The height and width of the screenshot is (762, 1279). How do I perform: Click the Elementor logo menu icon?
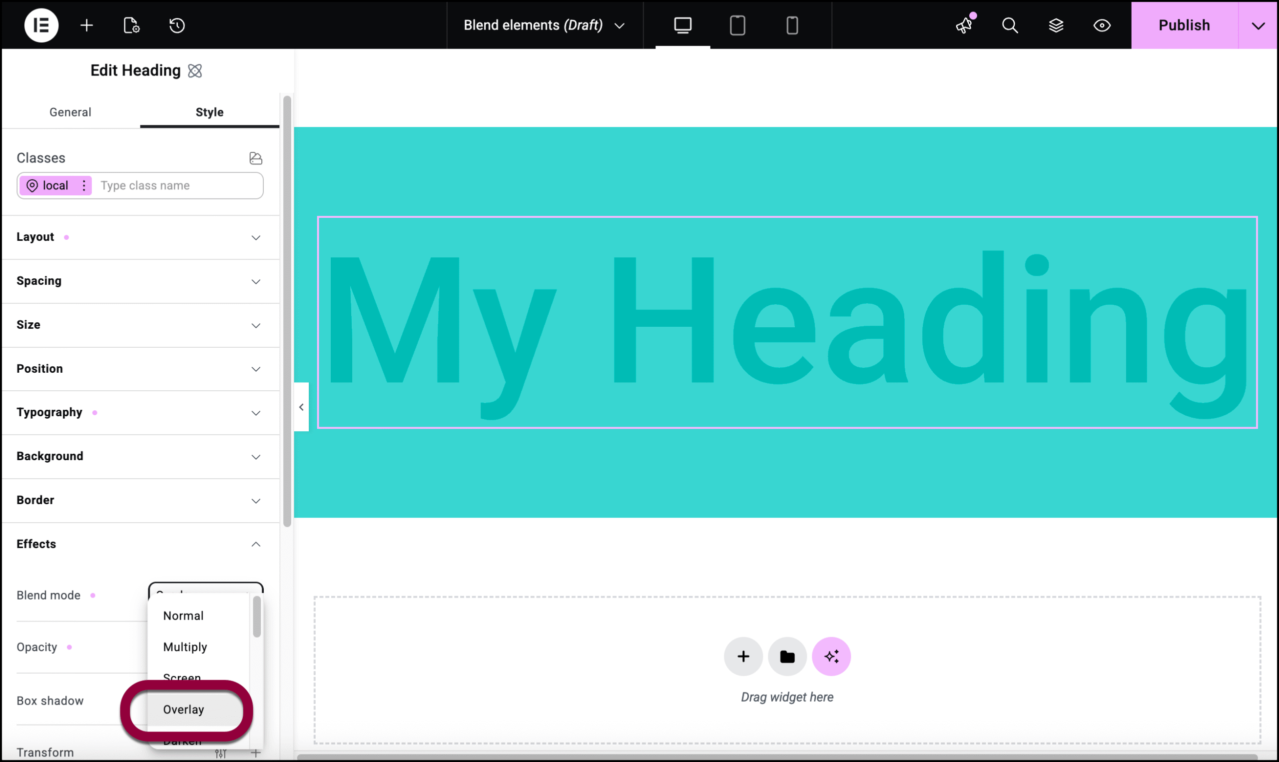(41, 25)
